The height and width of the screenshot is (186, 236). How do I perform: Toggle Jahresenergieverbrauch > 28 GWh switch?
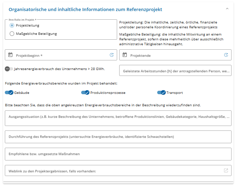[9, 69]
